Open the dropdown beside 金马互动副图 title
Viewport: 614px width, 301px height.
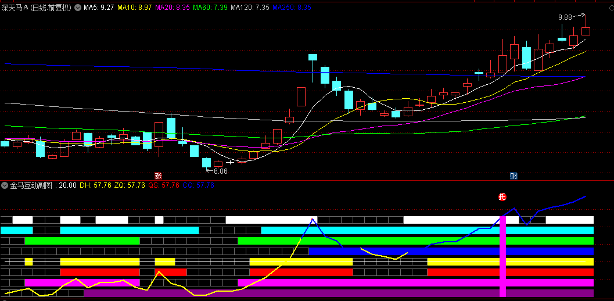(x=5, y=185)
